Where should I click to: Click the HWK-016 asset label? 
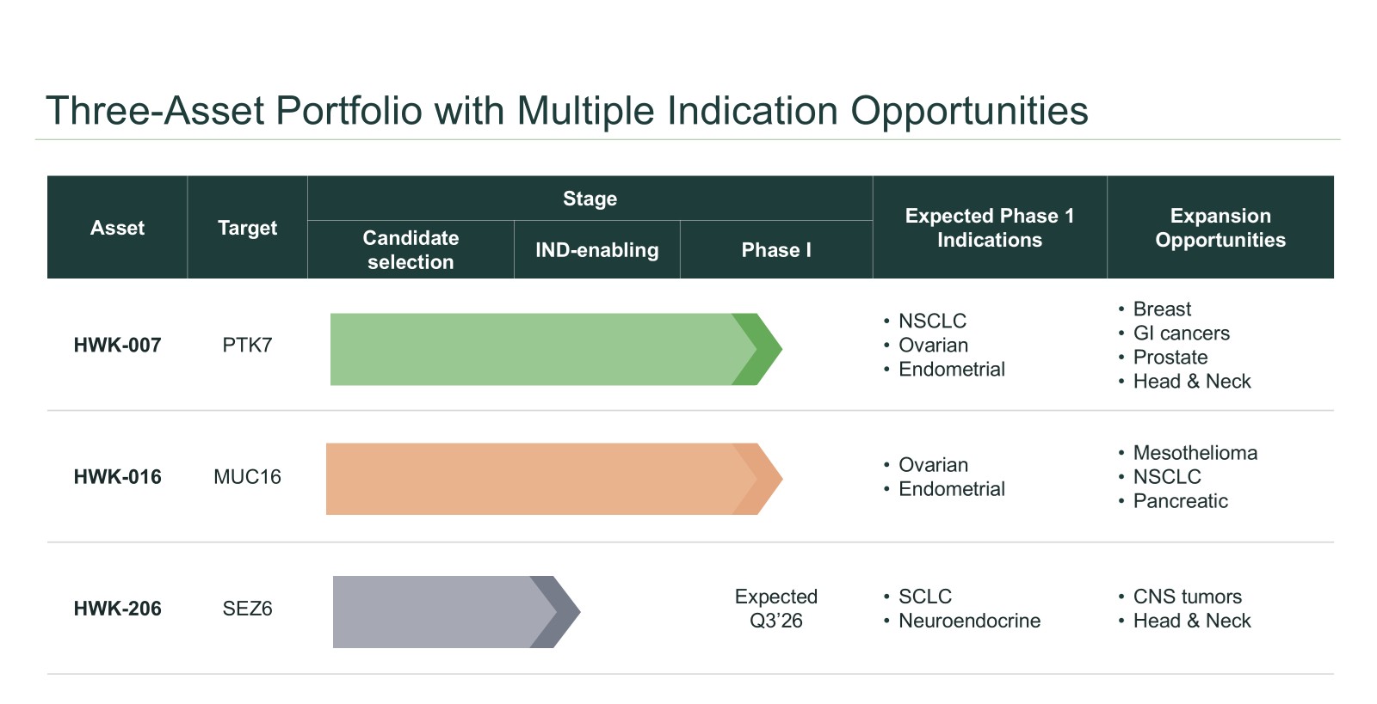click(x=117, y=477)
